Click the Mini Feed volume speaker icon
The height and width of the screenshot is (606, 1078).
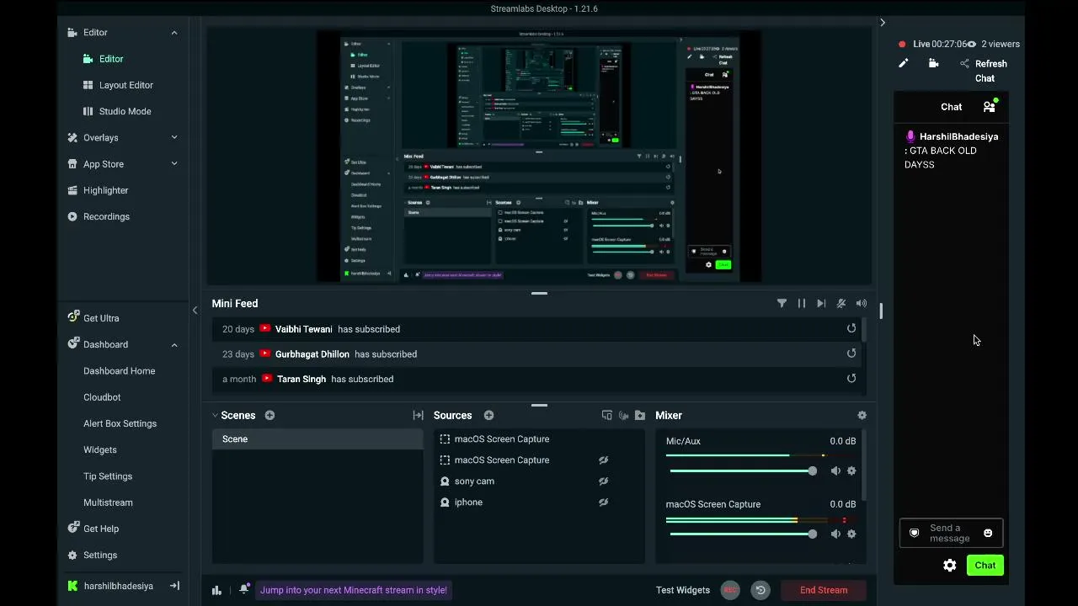(861, 303)
